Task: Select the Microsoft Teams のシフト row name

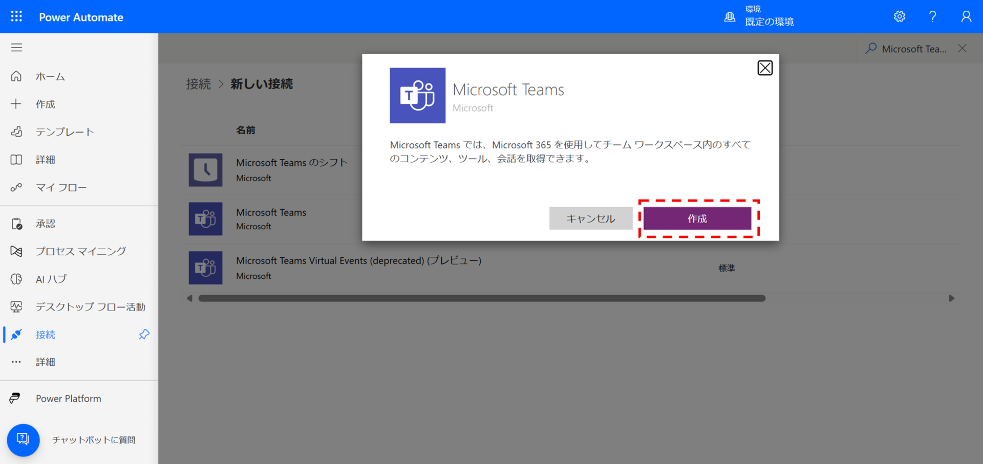Action: (x=292, y=163)
